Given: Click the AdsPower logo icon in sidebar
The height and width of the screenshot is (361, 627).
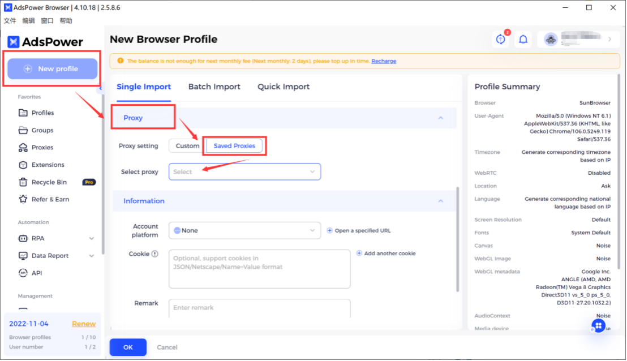Looking at the screenshot, I should coord(13,41).
